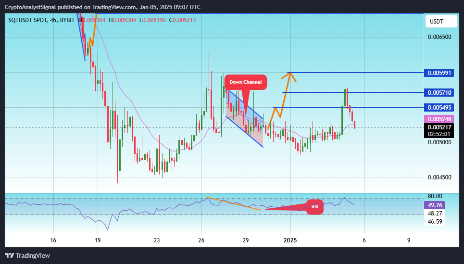Click the 0.006500 price axis value

pyautogui.click(x=439, y=37)
